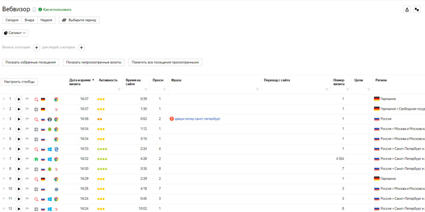Open the Сегмент dropdown
Image resolution: width=425 pixels, height=212 pixels.
[15, 33]
